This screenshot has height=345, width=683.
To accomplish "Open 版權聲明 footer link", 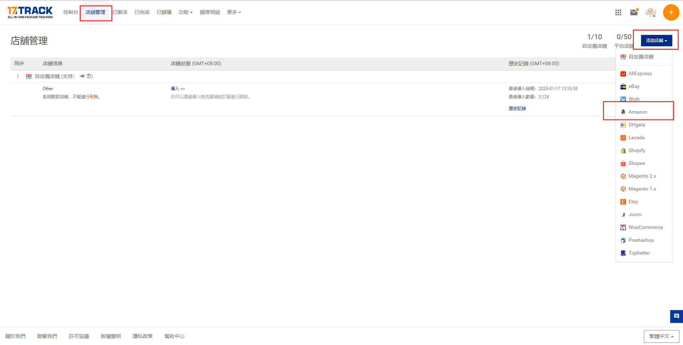I will point(111,336).
